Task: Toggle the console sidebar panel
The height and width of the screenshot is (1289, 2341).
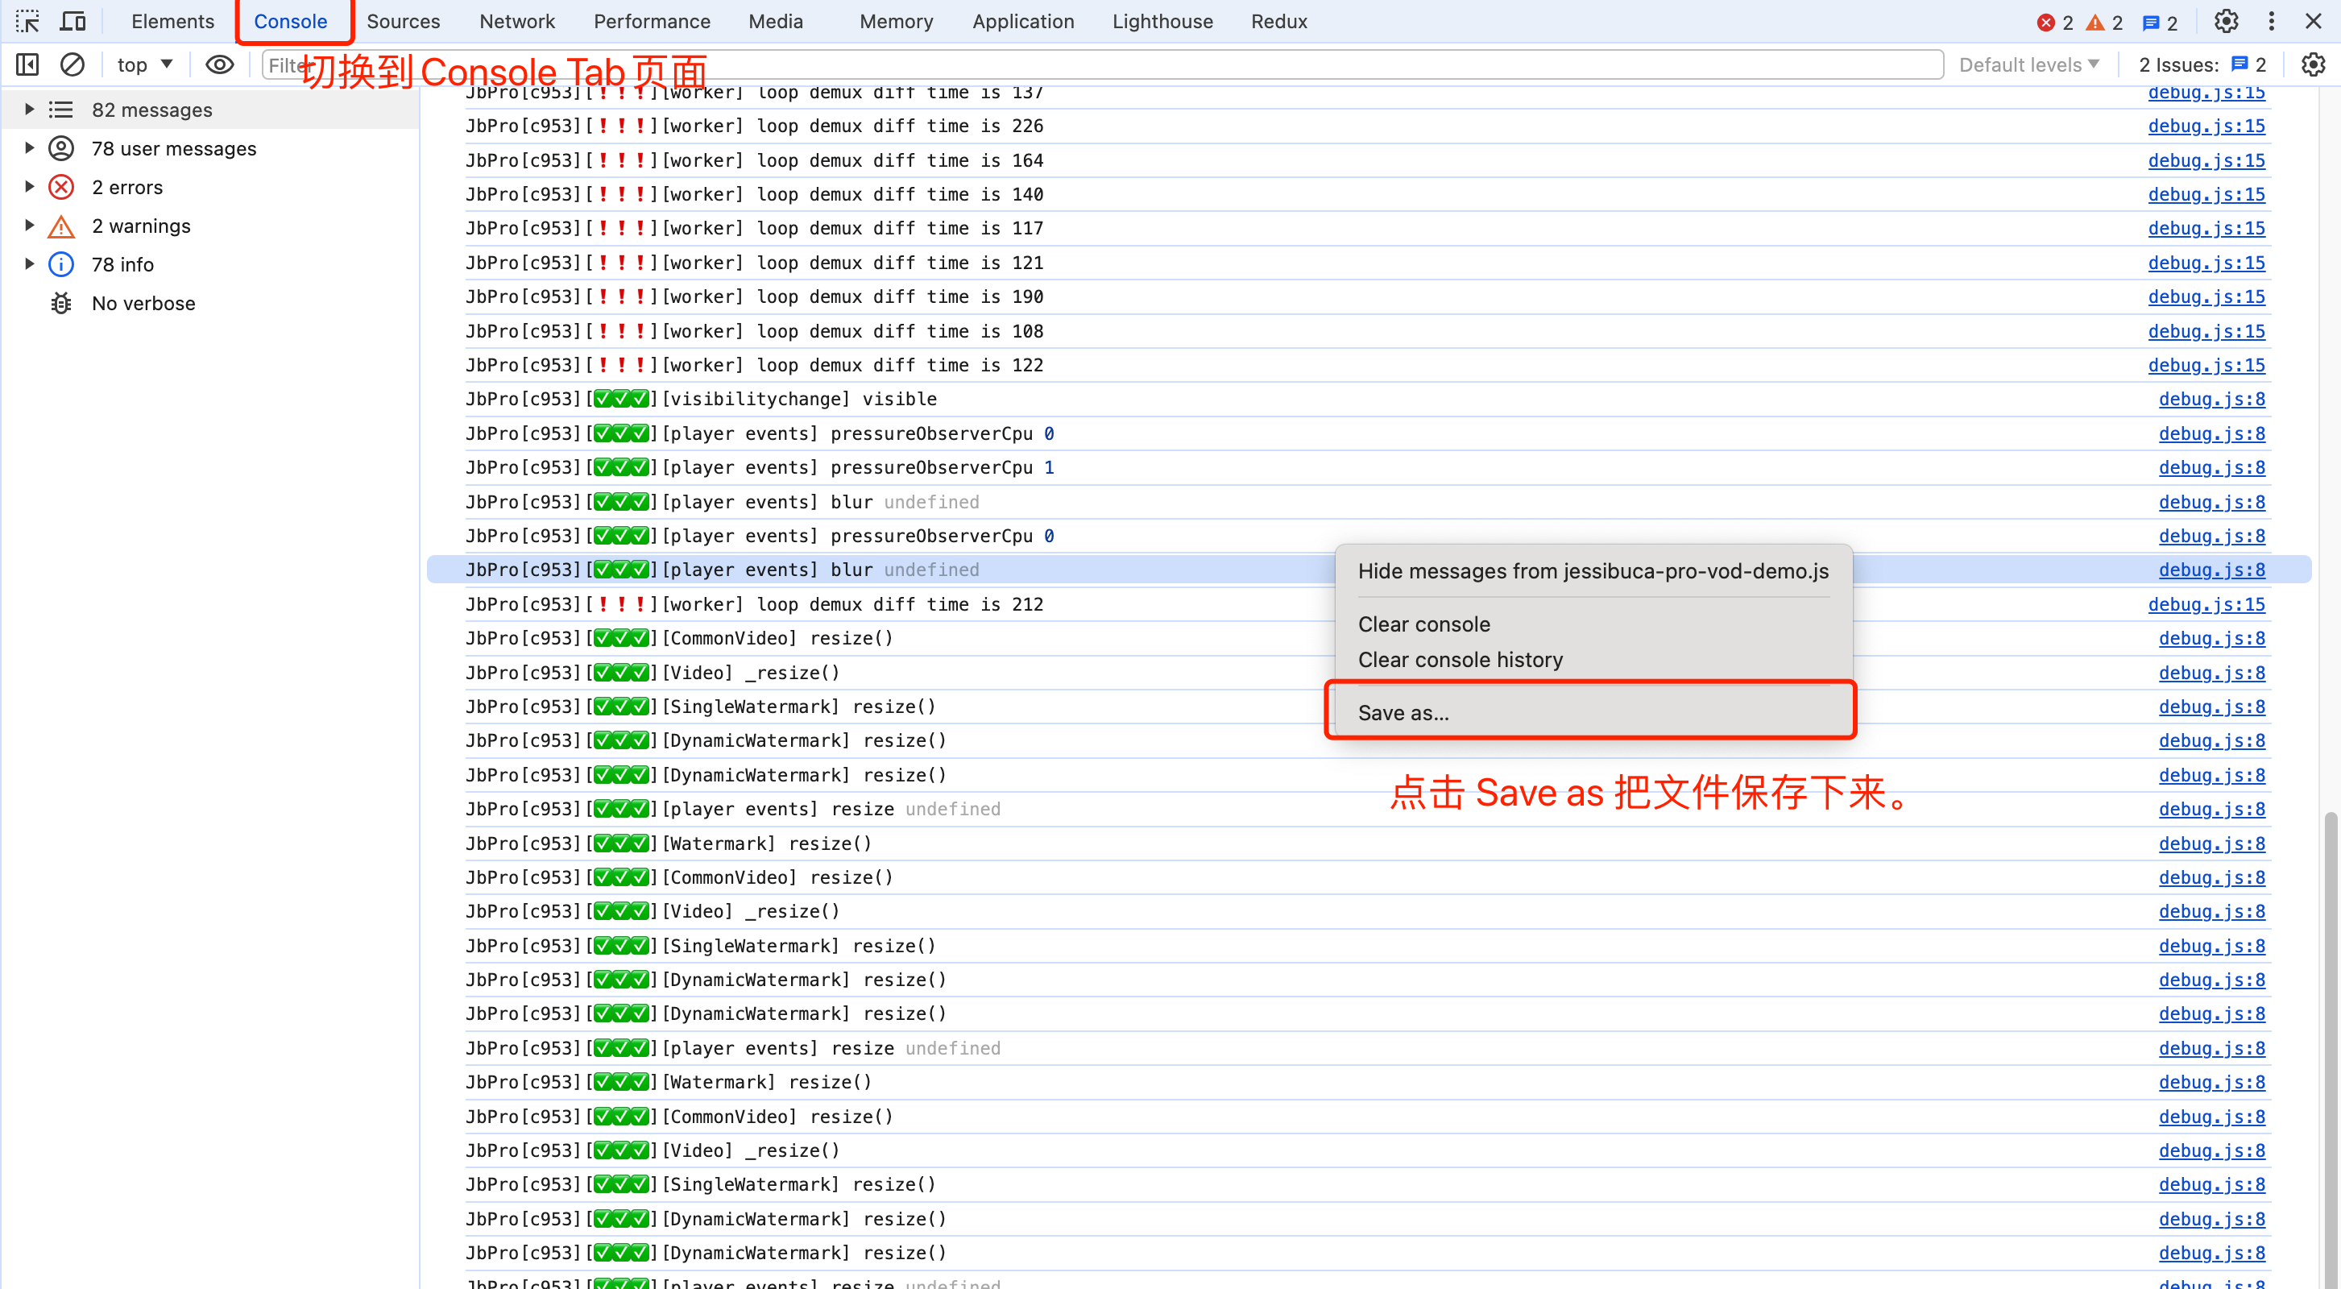Action: coord(27,64)
